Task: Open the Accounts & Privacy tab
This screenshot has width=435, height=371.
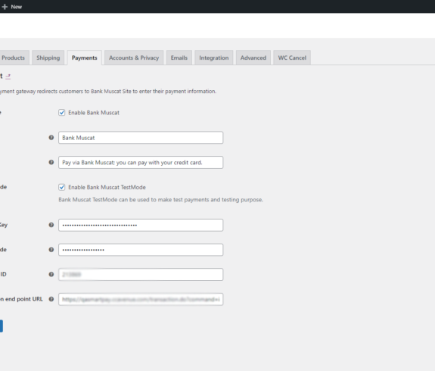Action: 134,58
